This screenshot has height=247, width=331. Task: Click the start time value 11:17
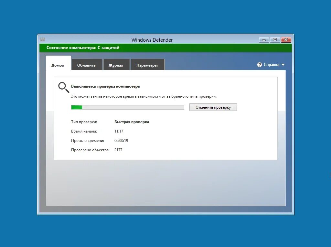(x=119, y=131)
